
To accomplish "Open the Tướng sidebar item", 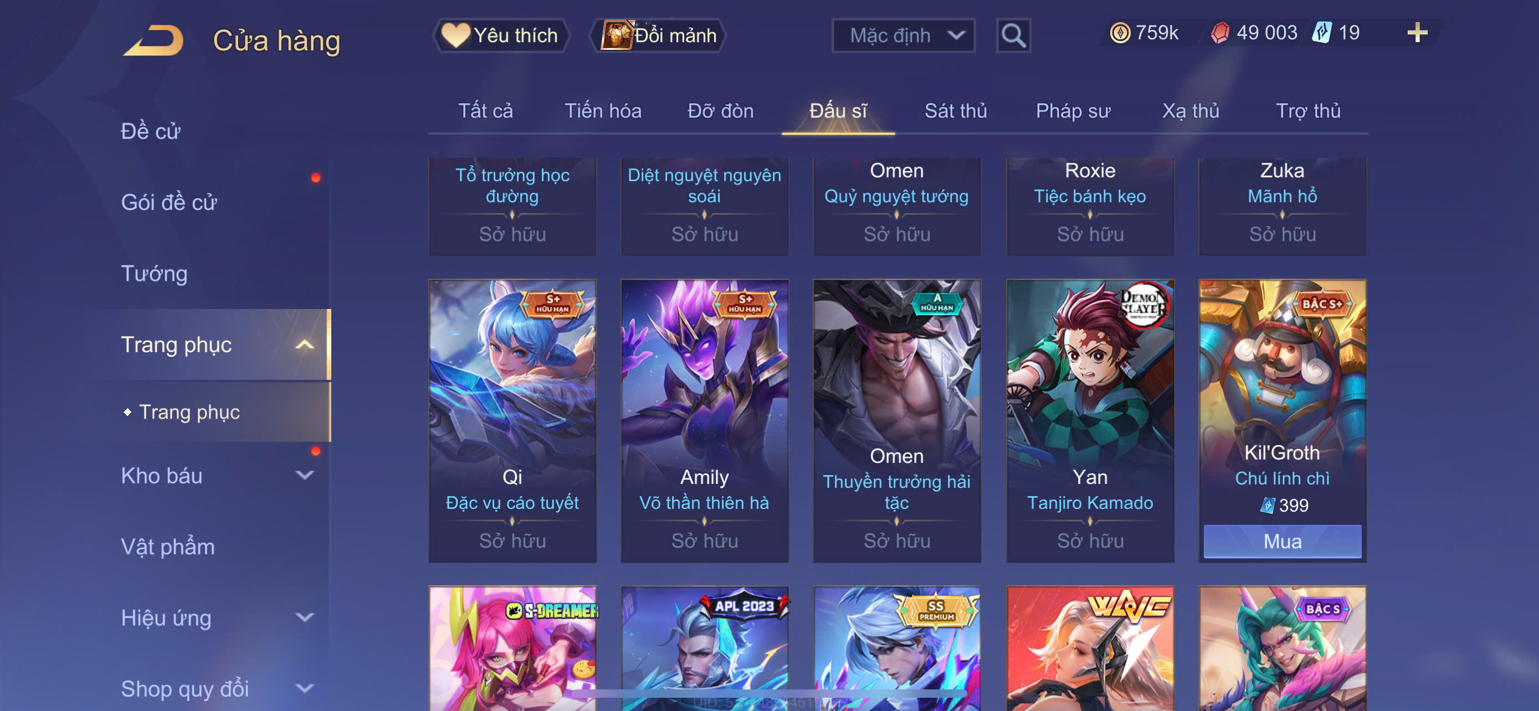I will [154, 274].
